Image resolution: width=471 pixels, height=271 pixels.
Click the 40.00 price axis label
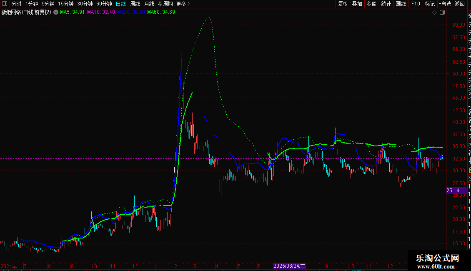458,122
